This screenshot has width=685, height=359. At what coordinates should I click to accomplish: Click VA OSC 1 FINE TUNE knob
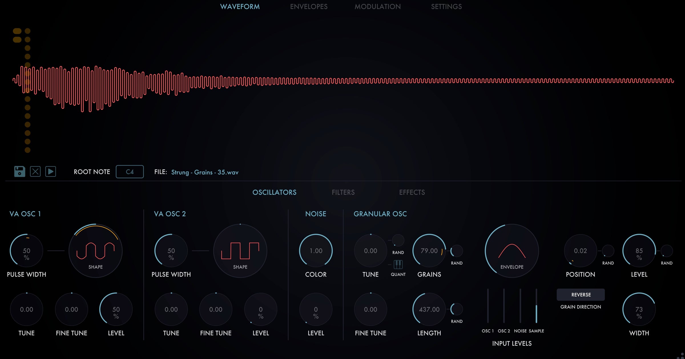[x=71, y=309]
